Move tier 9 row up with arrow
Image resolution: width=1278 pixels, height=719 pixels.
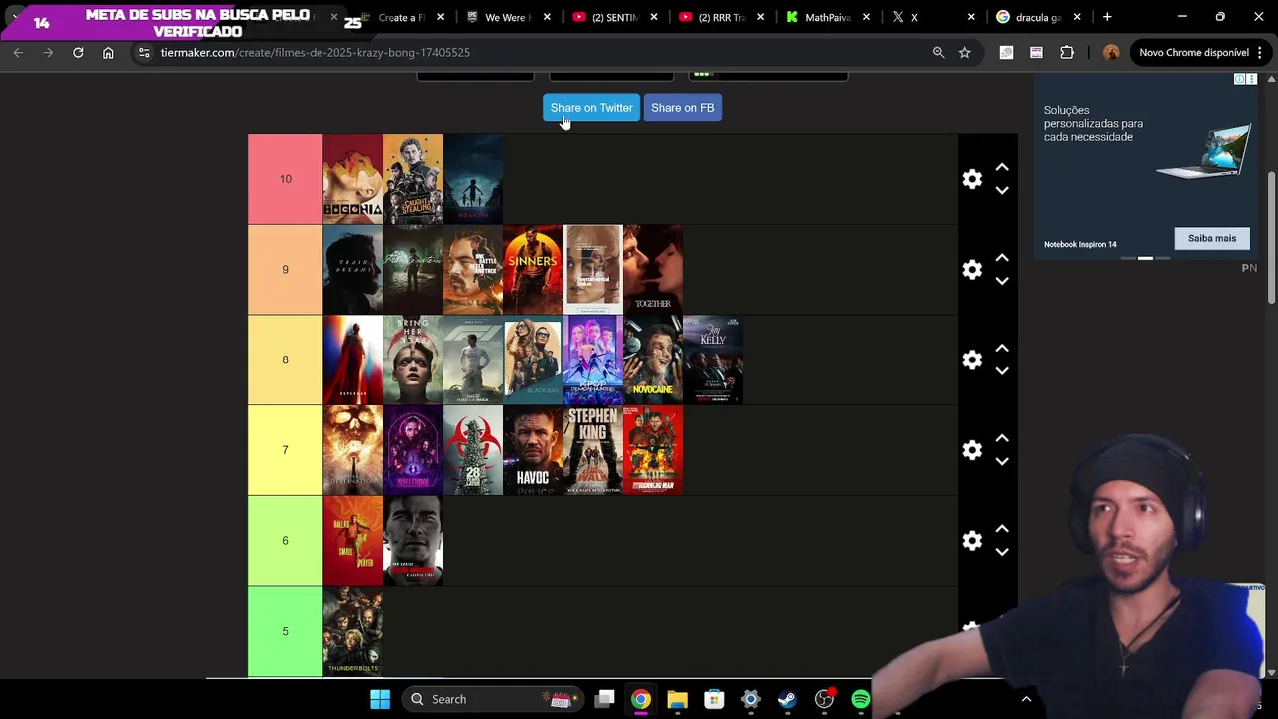click(1002, 258)
